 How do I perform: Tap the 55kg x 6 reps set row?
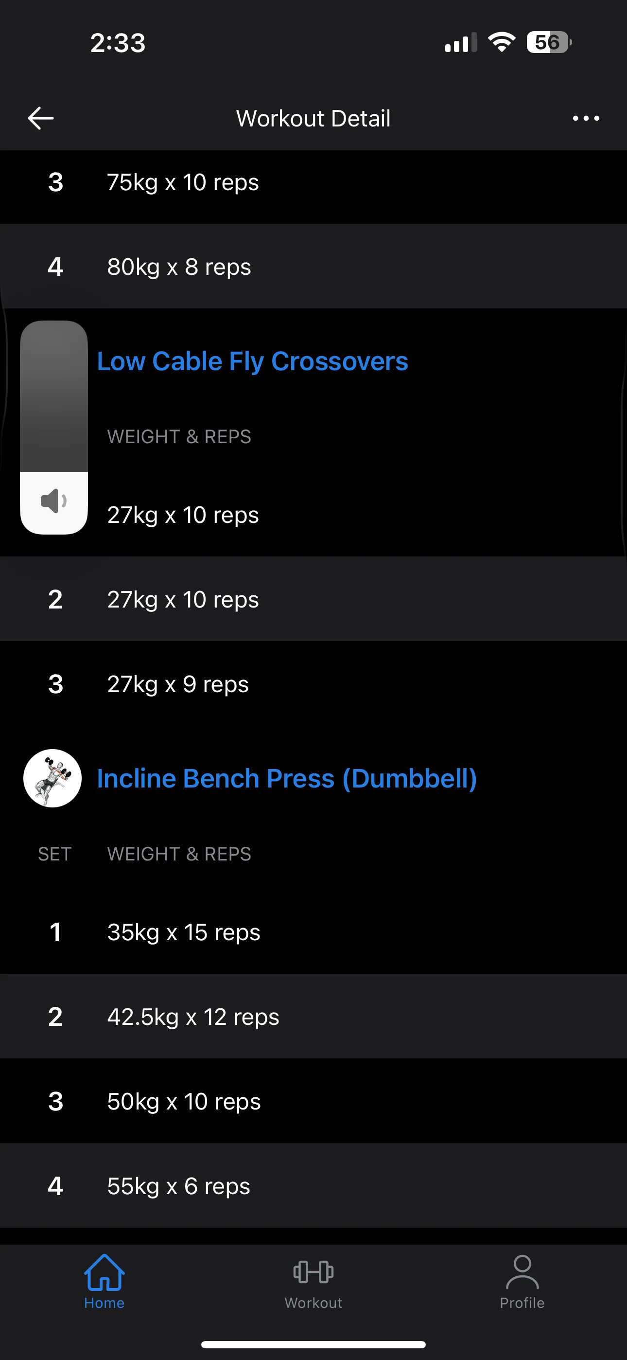coord(313,1186)
